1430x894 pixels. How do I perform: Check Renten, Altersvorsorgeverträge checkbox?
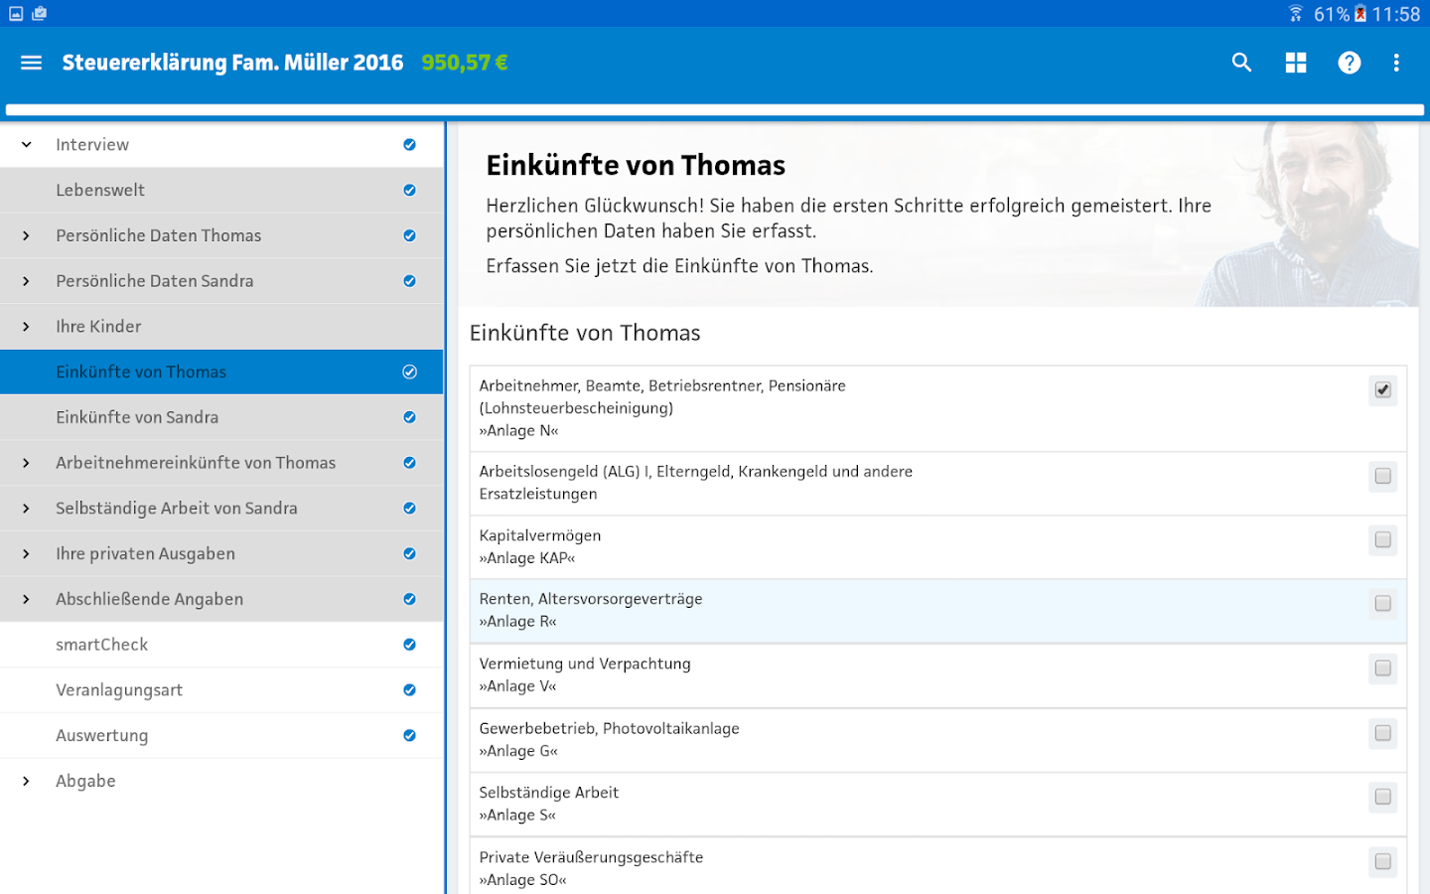(1383, 603)
